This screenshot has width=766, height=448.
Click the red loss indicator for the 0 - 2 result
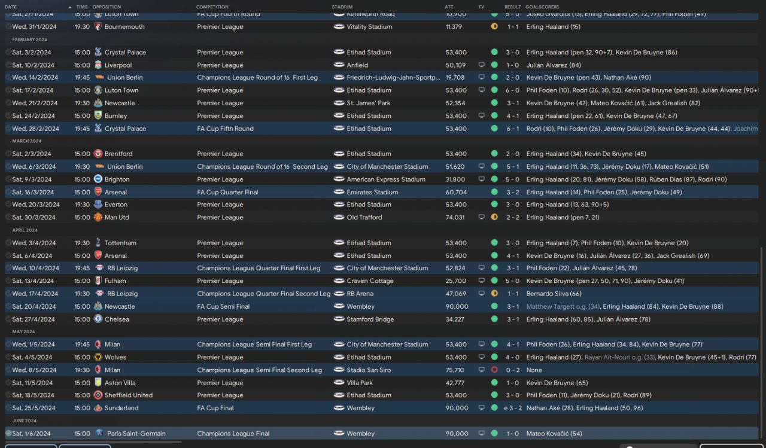coord(494,370)
